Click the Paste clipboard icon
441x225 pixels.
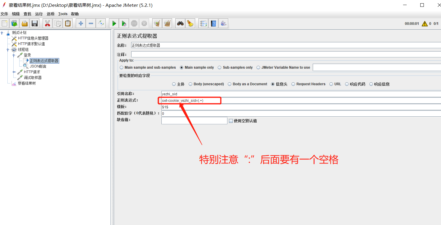tap(68, 23)
